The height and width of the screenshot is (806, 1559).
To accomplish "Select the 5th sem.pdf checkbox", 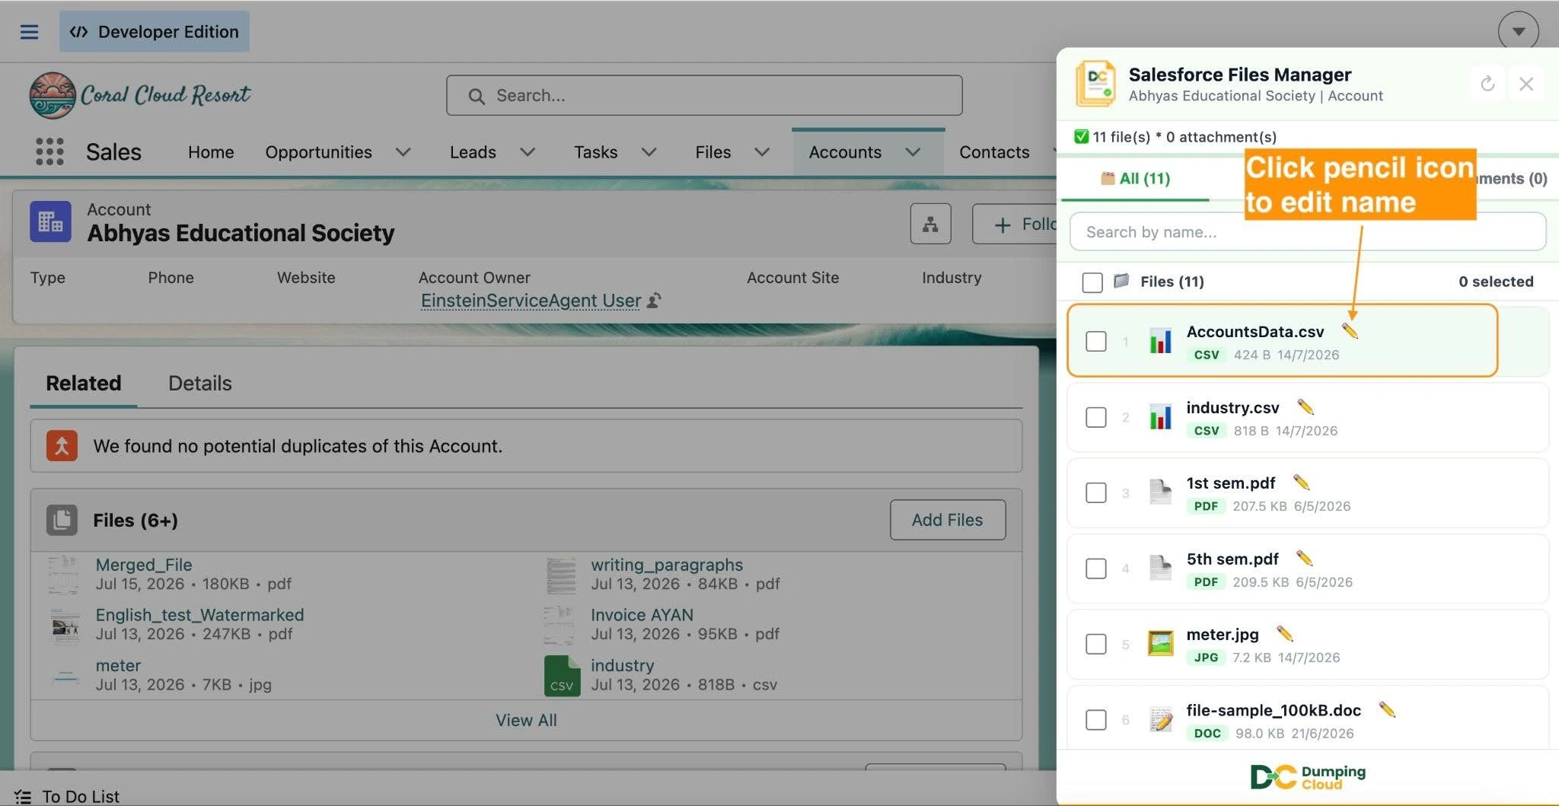I will tap(1096, 569).
